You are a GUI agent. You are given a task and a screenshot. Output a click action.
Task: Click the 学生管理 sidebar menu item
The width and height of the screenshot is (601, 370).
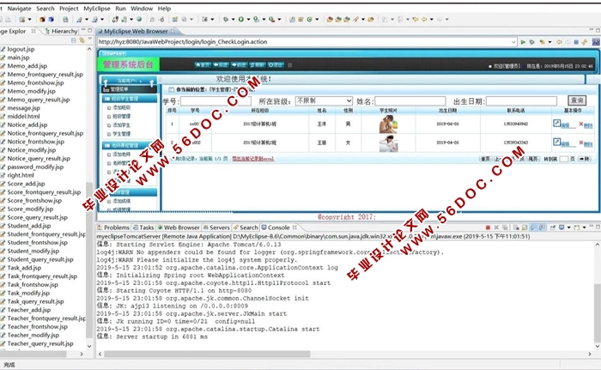(122, 134)
